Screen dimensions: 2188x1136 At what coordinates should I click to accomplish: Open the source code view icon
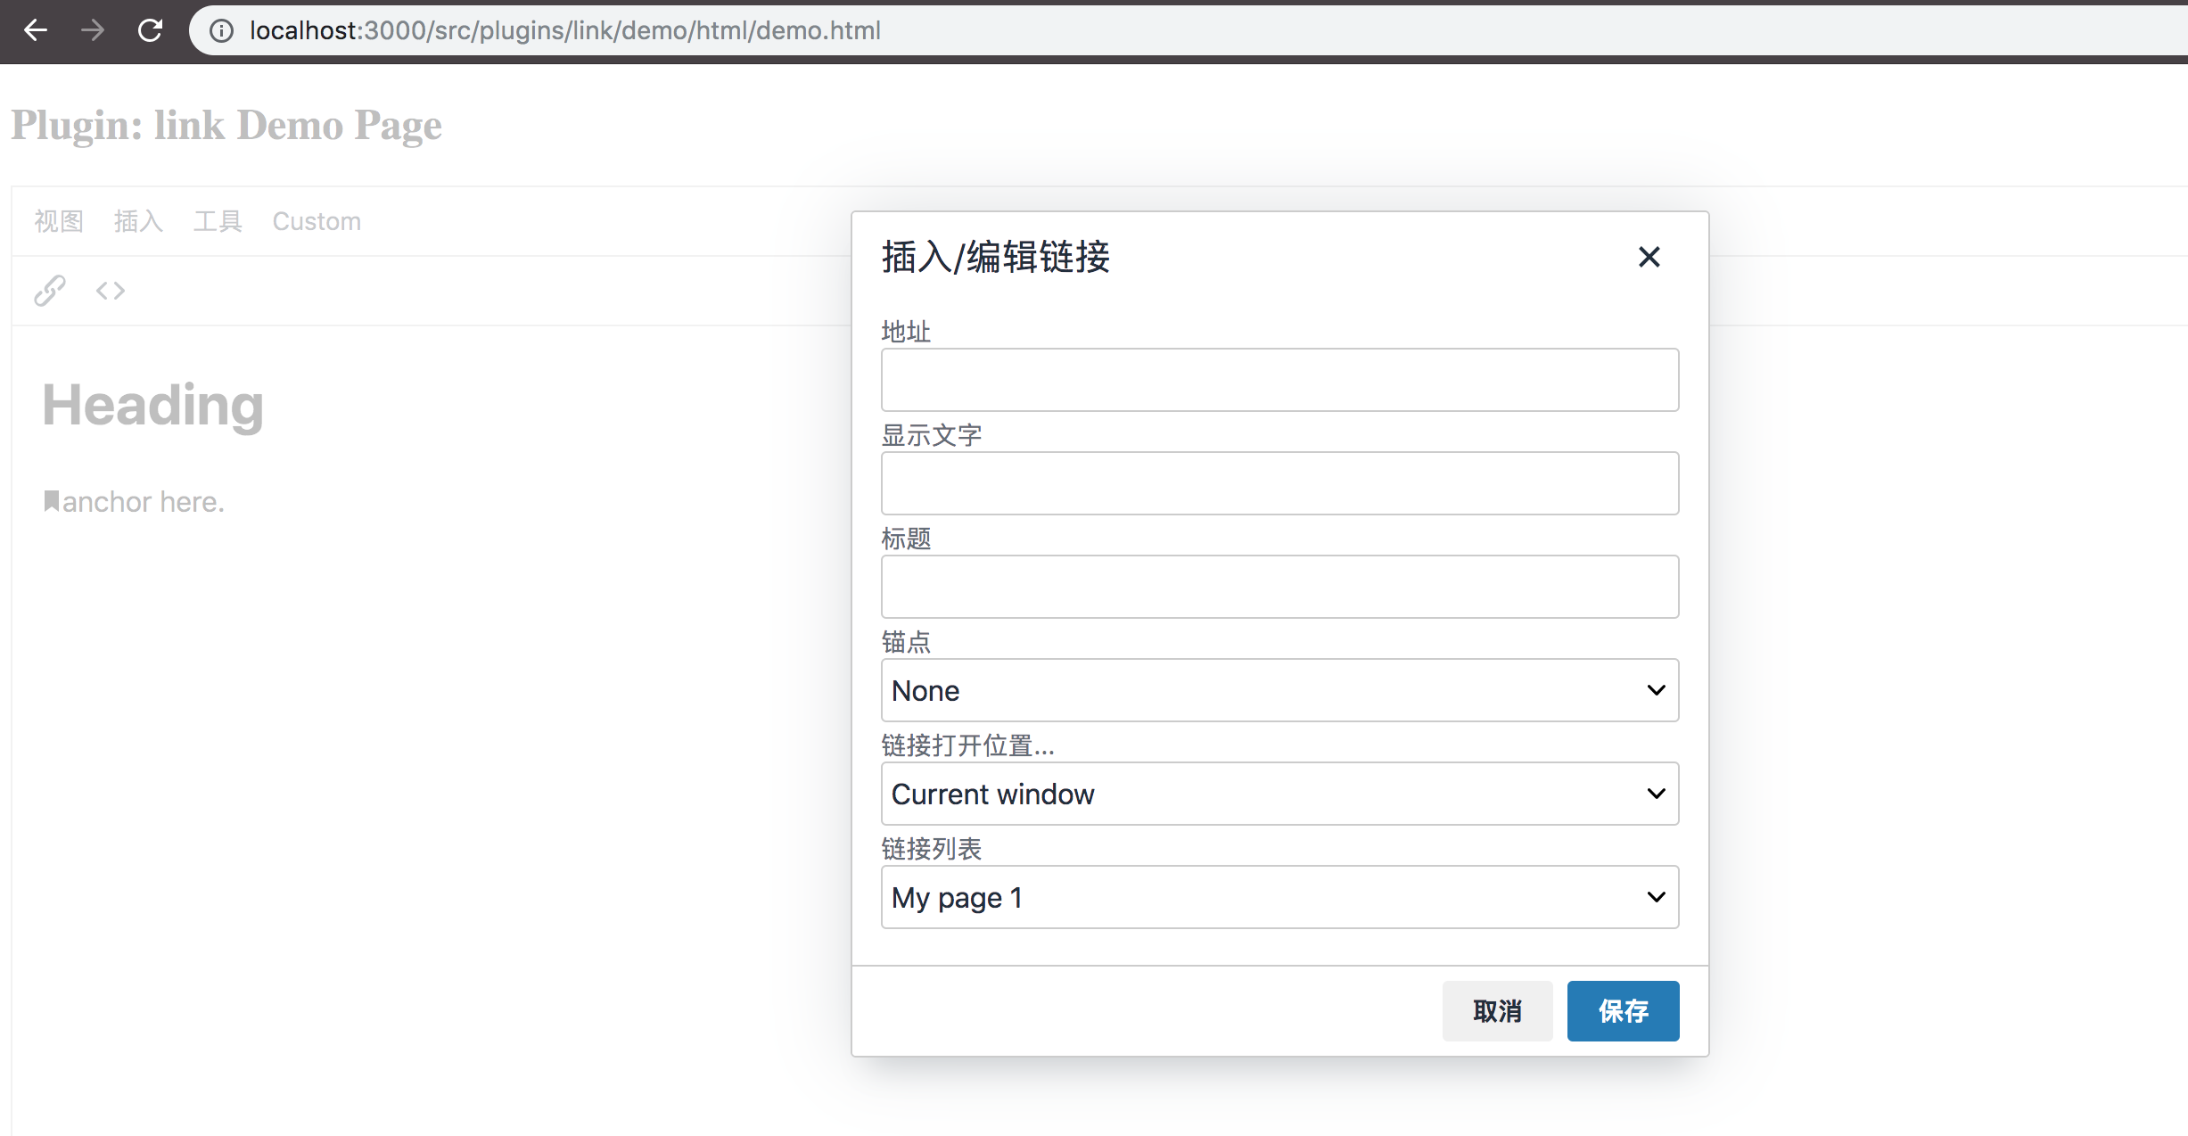point(111,291)
